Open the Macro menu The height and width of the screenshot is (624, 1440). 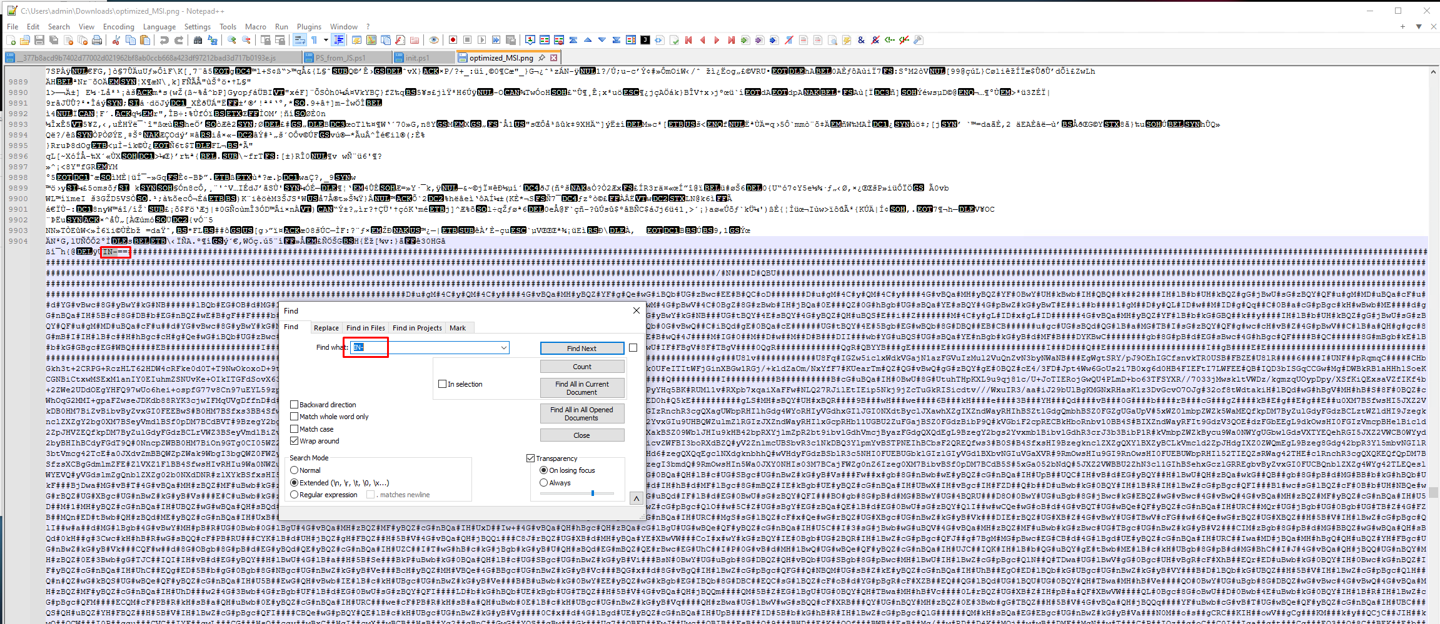[256, 27]
